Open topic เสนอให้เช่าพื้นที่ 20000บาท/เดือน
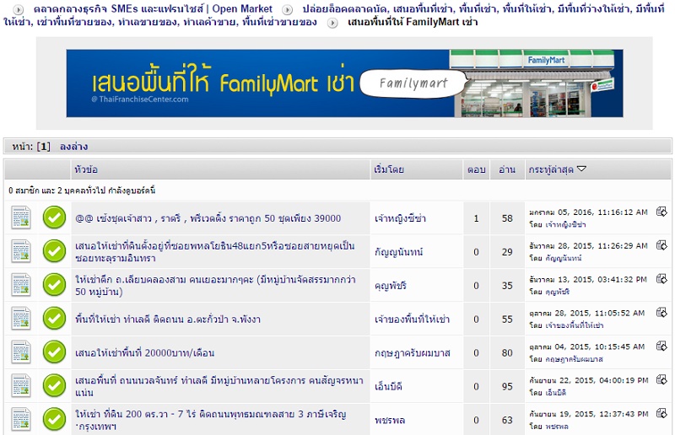 (144, 353)
